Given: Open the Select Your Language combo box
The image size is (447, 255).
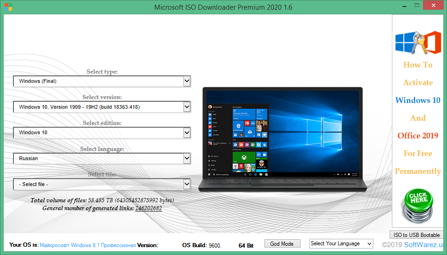Looking at the screenshot, I should tap(341, 243).
